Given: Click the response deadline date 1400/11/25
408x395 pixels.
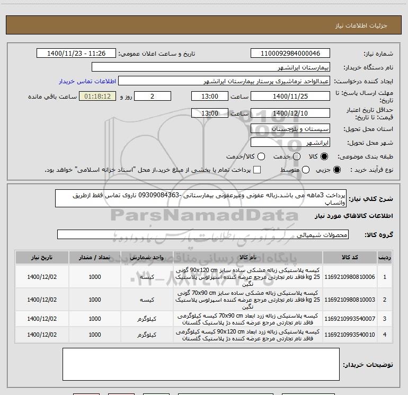Looking at the screenshot, I should click(x=290, y=96).
